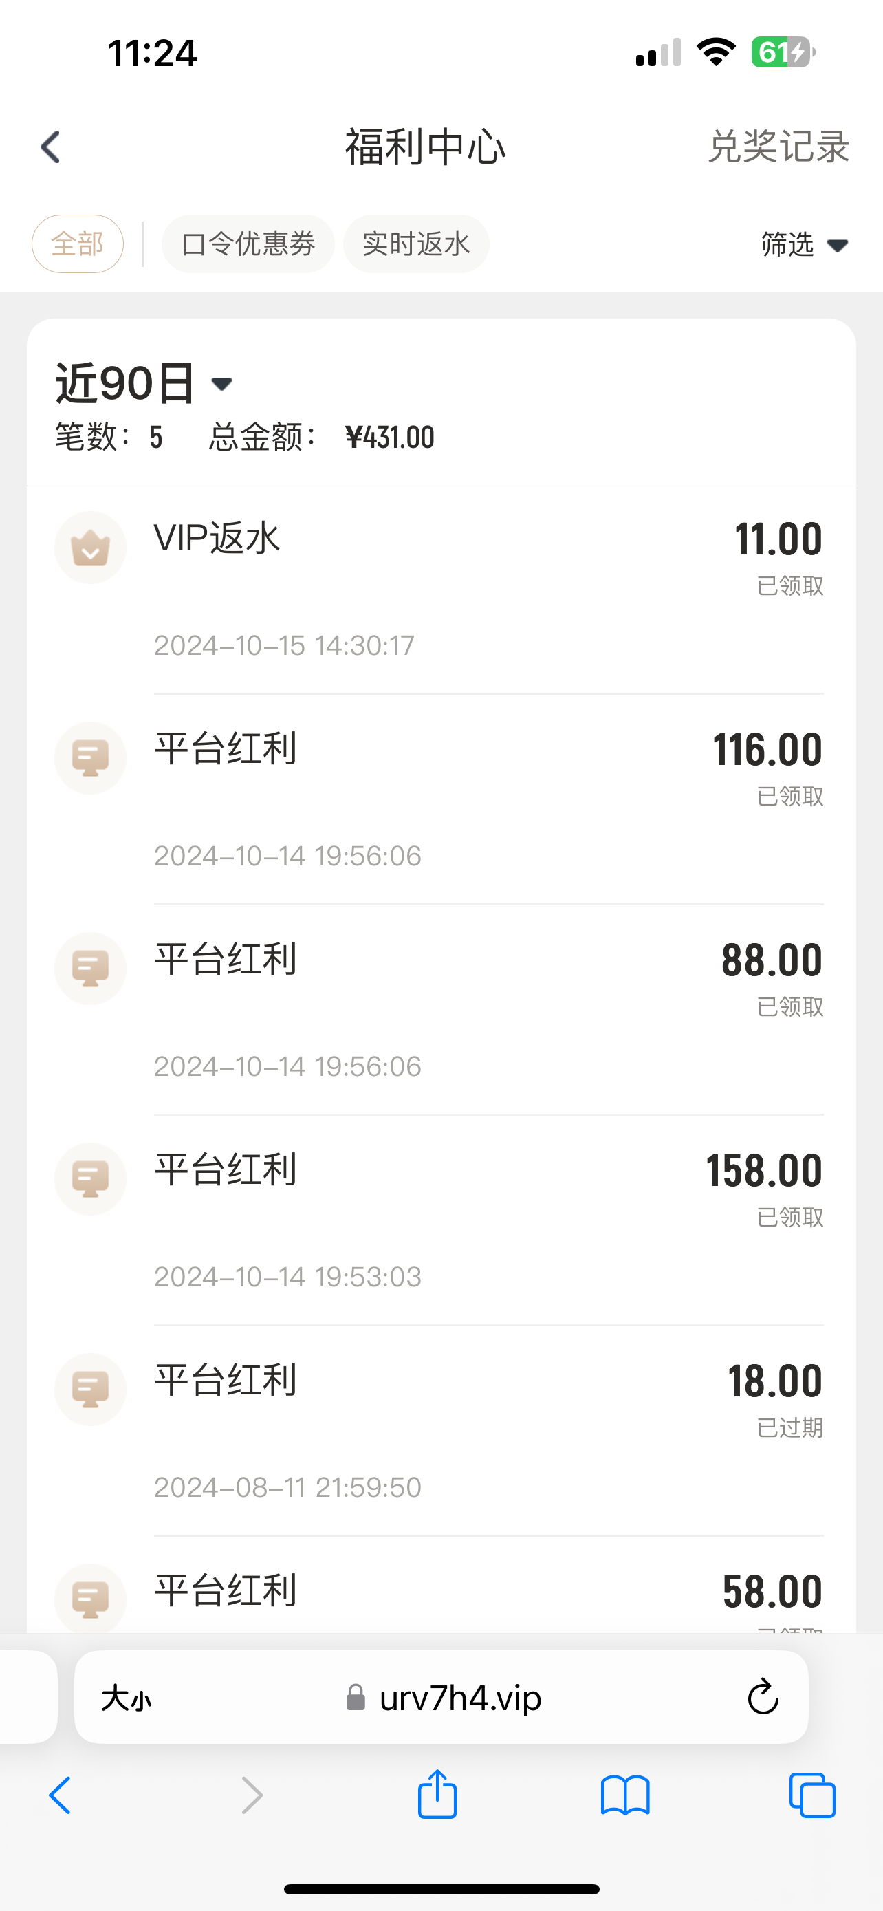Tap the 大小 text size button
883x1911 pixels.
127,1697
